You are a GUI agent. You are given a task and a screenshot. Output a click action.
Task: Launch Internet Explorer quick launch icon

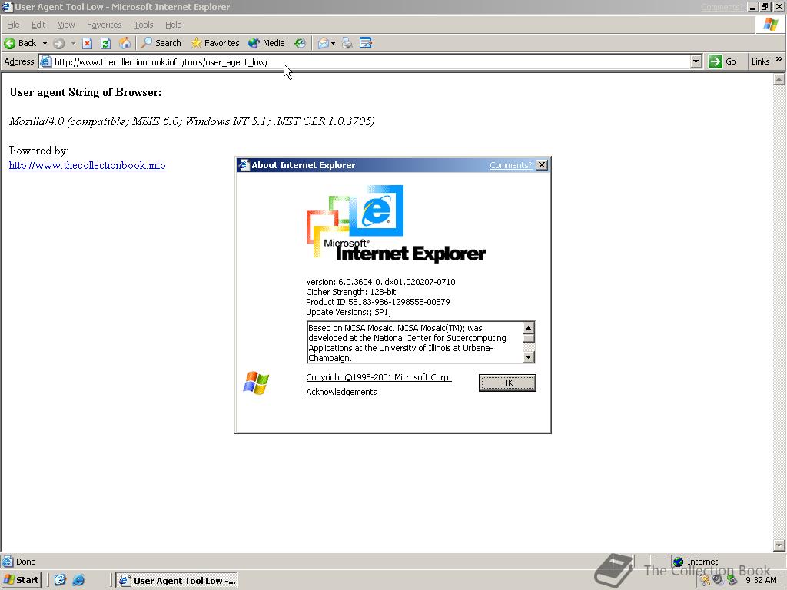point(78,580)
